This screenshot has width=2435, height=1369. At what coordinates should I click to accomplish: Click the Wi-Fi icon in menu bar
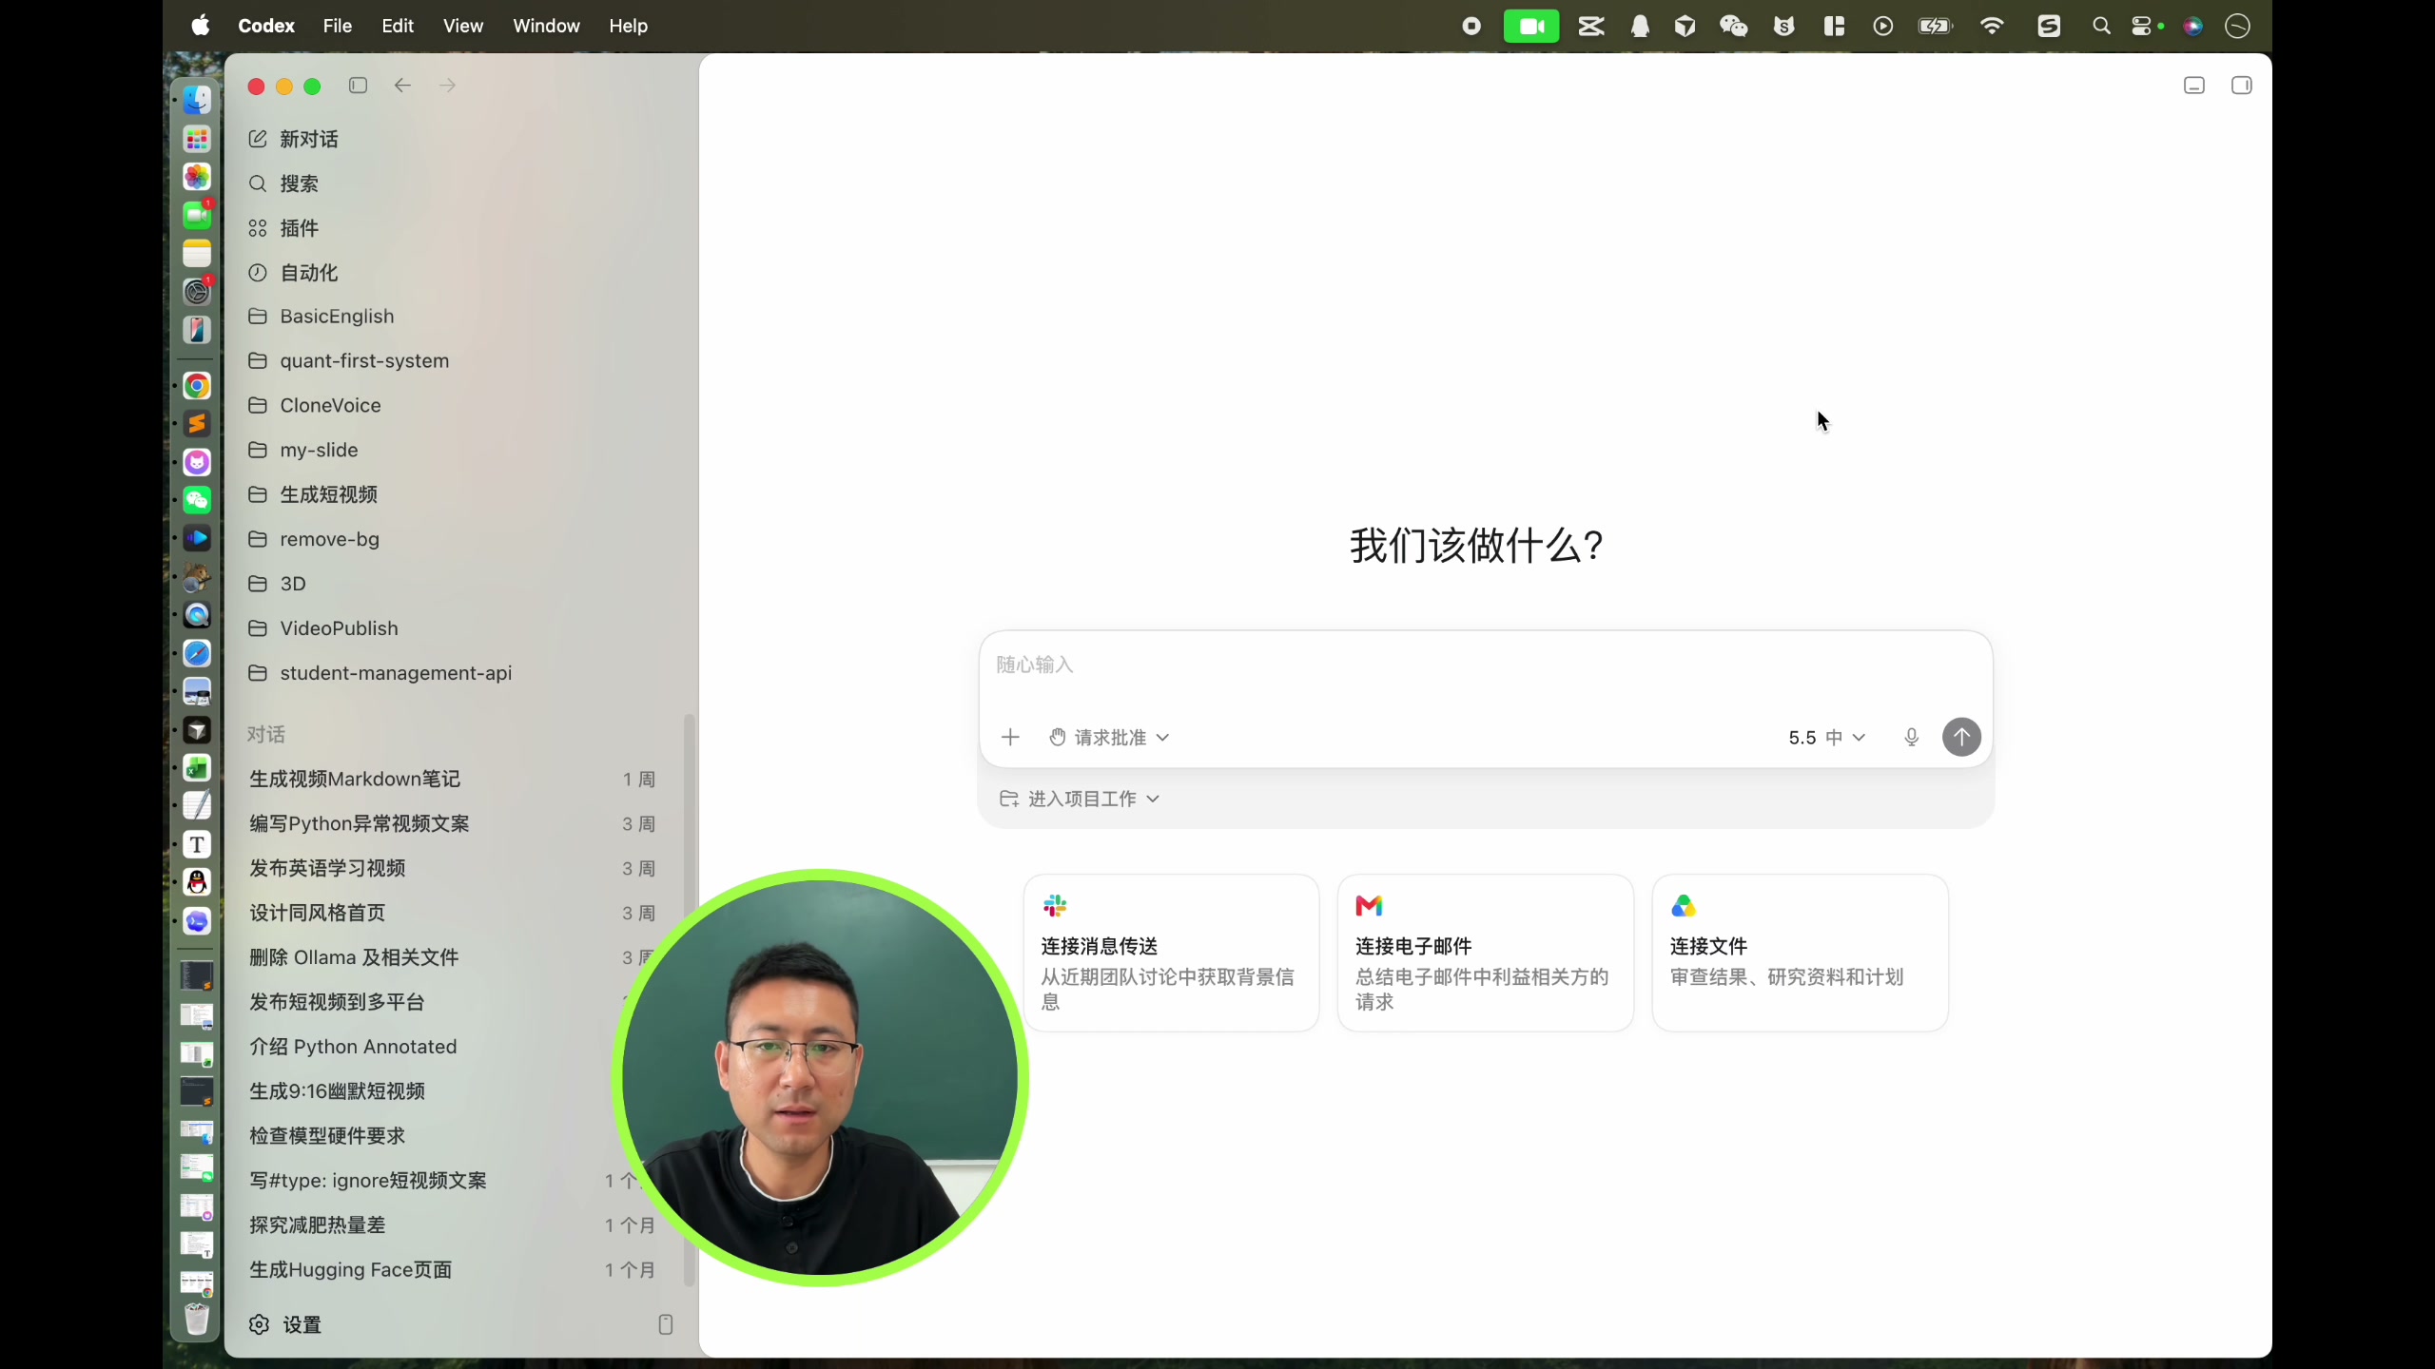click(x=1991, y=26)
